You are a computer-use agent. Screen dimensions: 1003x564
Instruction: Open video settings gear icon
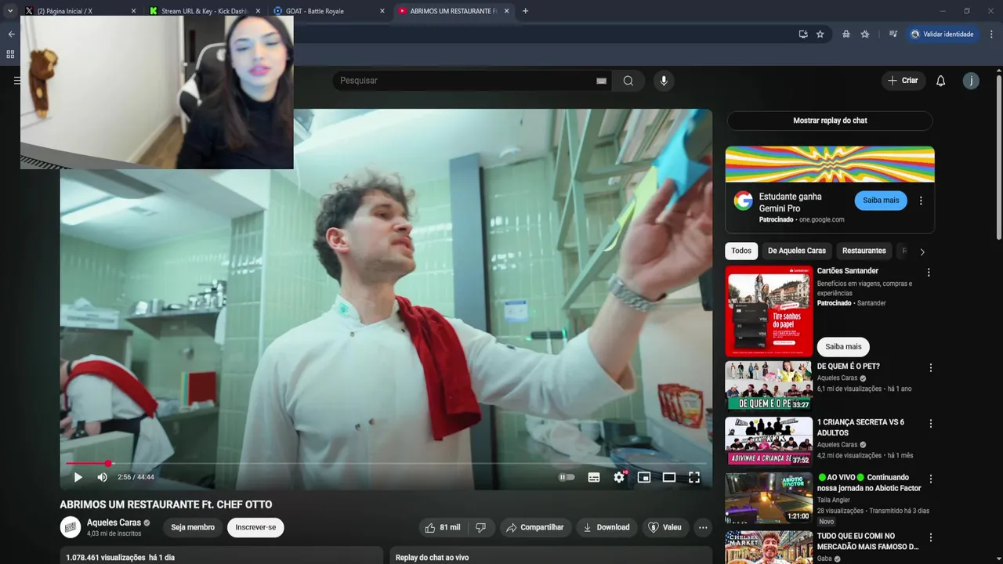pos(619,477)
